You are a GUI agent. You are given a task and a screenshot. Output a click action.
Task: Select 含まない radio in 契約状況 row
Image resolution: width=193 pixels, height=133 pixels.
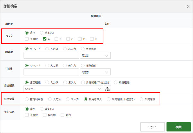click(41, 109)
